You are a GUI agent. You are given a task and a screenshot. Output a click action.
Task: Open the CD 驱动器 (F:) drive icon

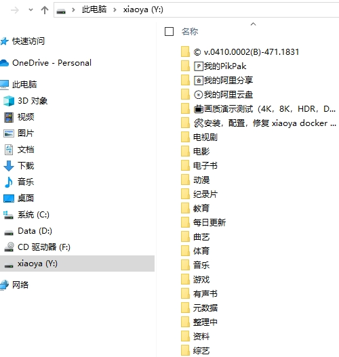[9, 247]
